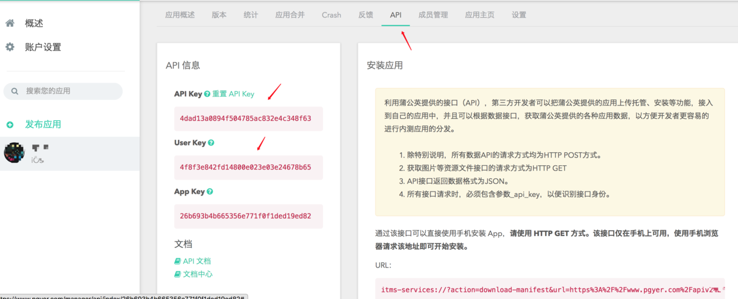Open 概述 in the sidebar
The image size is (738, 299).
(34, 23)
